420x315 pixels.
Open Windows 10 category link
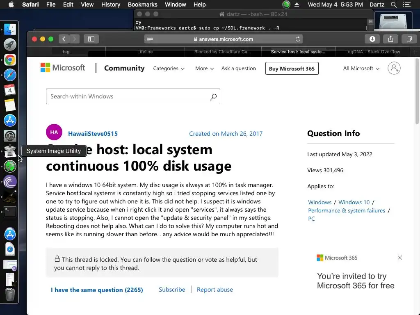(x=354, y=202)
